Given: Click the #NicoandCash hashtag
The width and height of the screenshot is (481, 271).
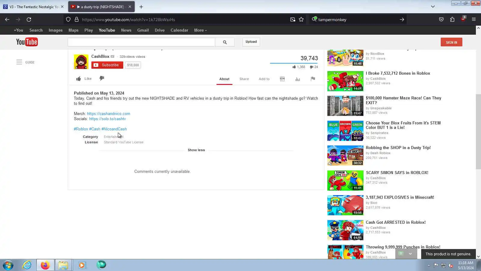Looking at the screenshot, I should 114,129.
